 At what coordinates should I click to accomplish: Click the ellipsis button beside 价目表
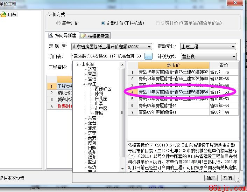(148, 56)
